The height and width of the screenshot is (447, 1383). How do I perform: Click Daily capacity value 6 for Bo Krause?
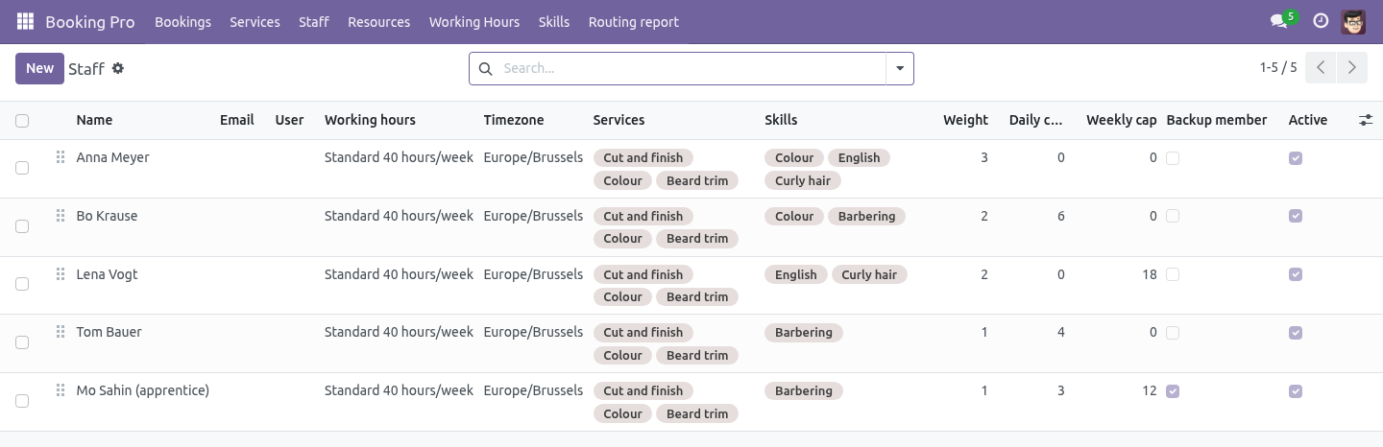[x=1060, y=216]
